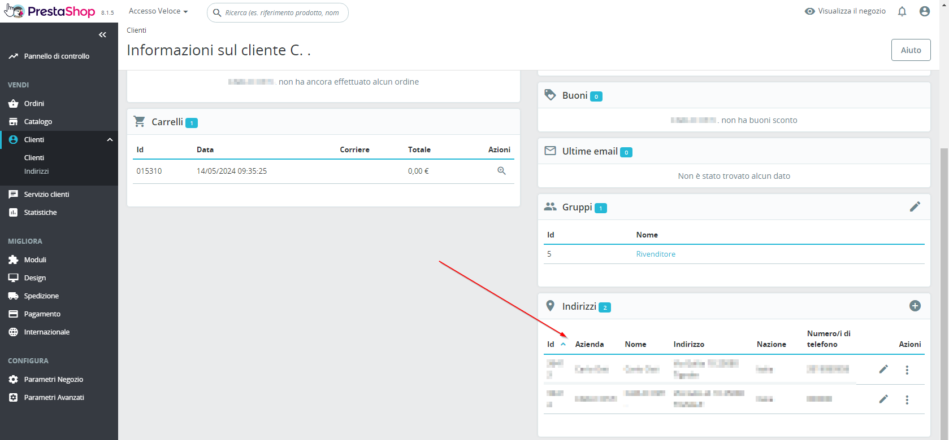Open notifications bell icon
Screen dimensions: 949x440
pos(902,11)
